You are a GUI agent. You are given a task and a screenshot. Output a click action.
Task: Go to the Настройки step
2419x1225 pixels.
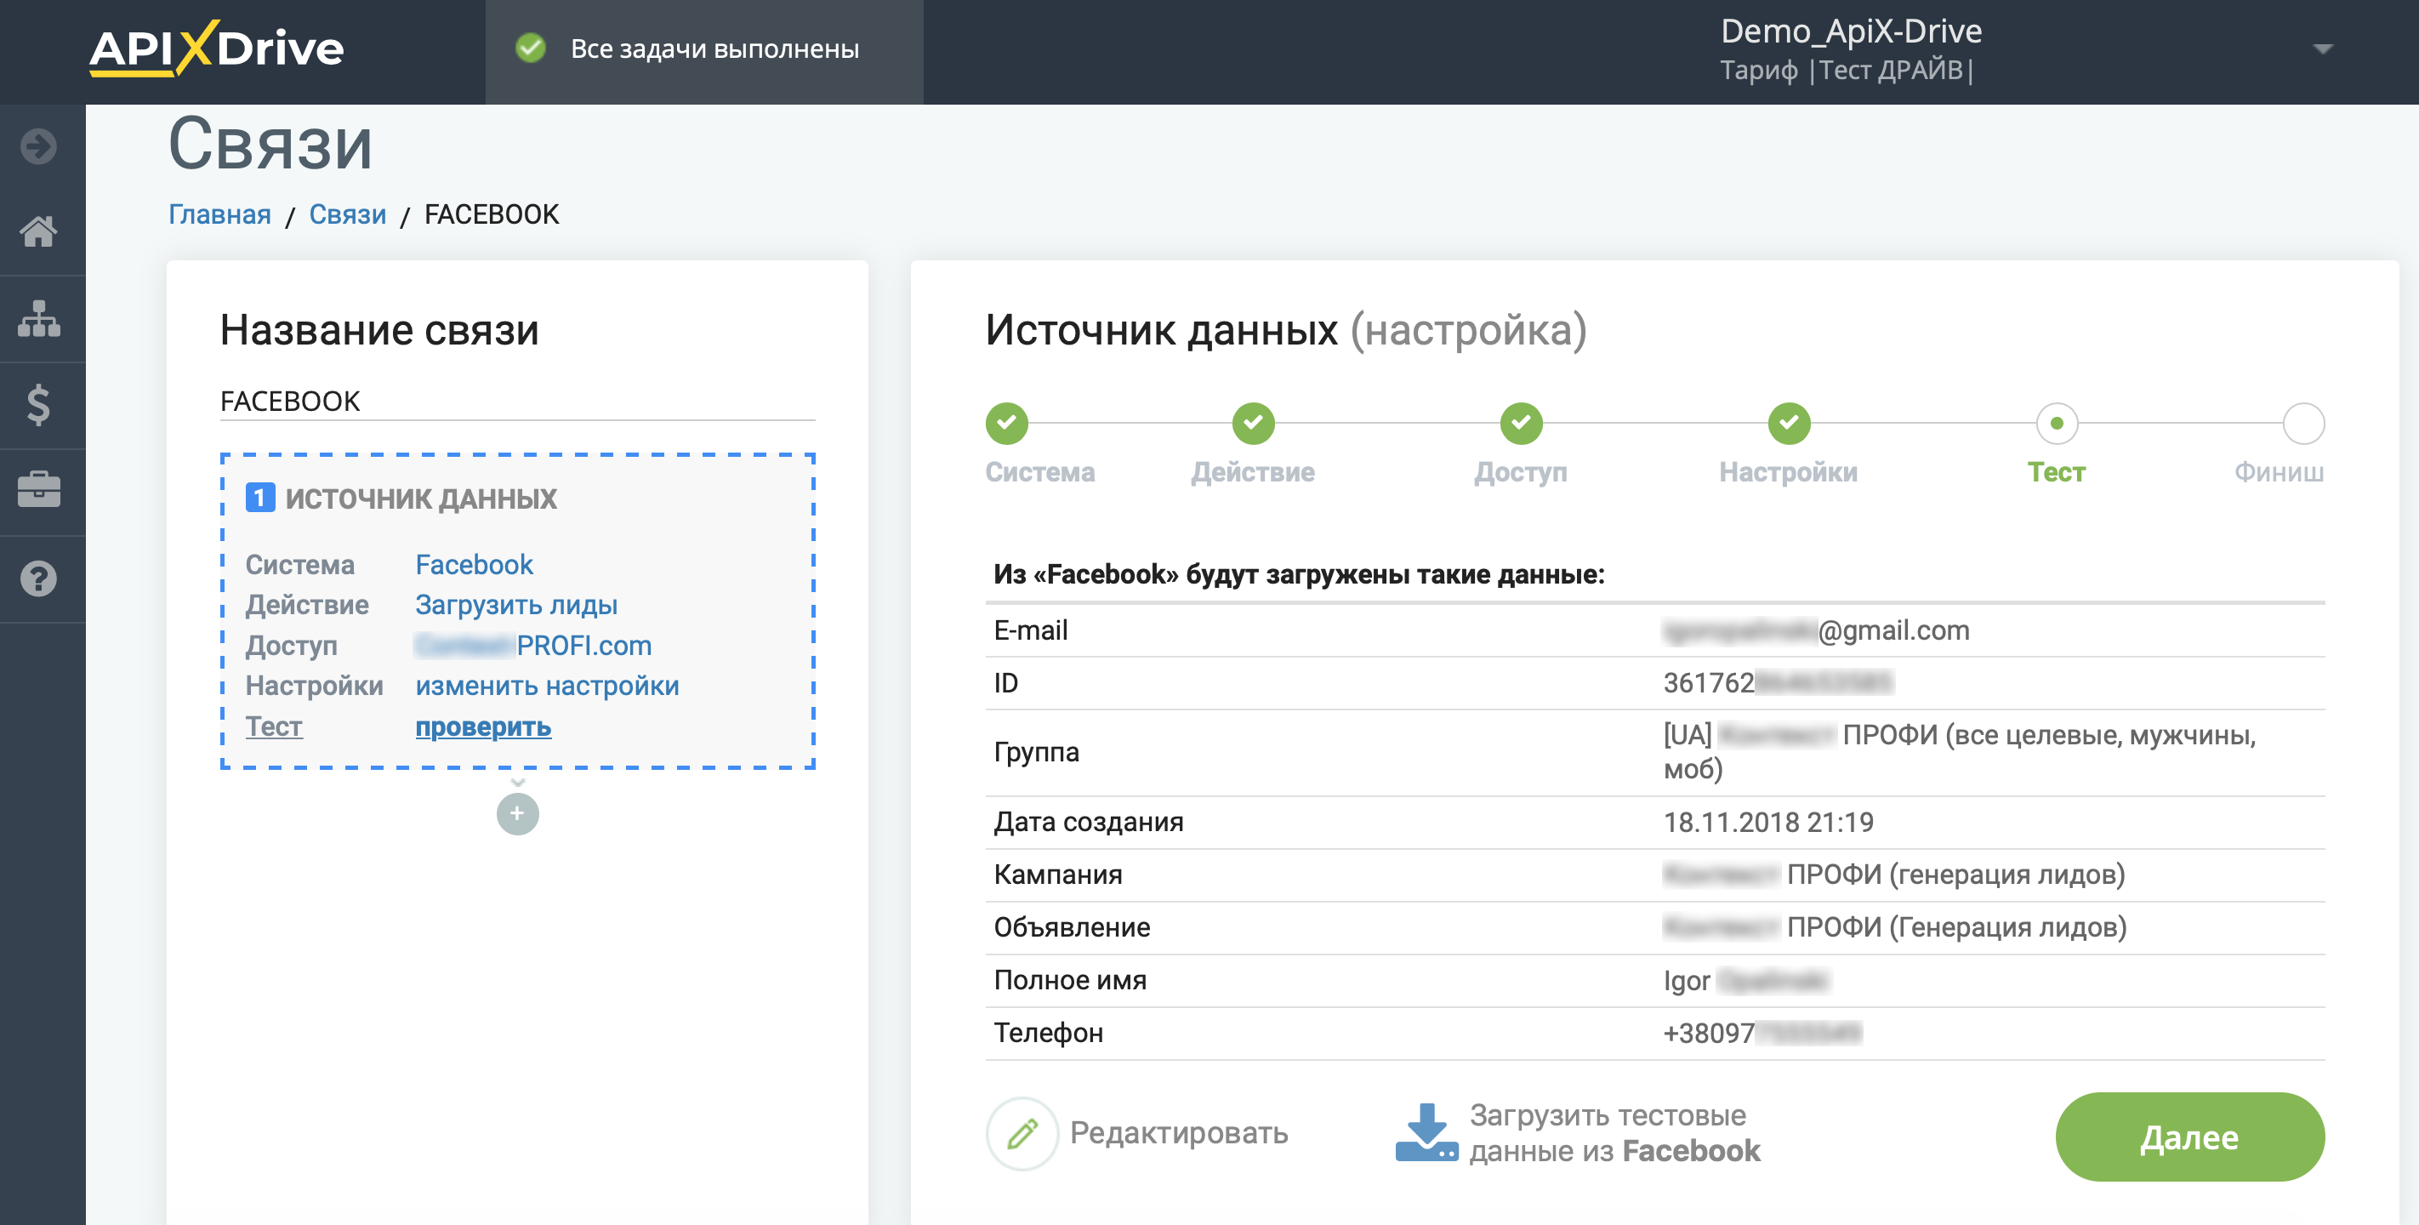point(1788,471)
